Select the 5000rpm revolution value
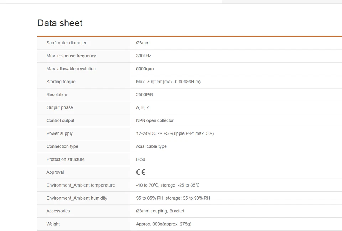342x231 pixels. point(145,69)
